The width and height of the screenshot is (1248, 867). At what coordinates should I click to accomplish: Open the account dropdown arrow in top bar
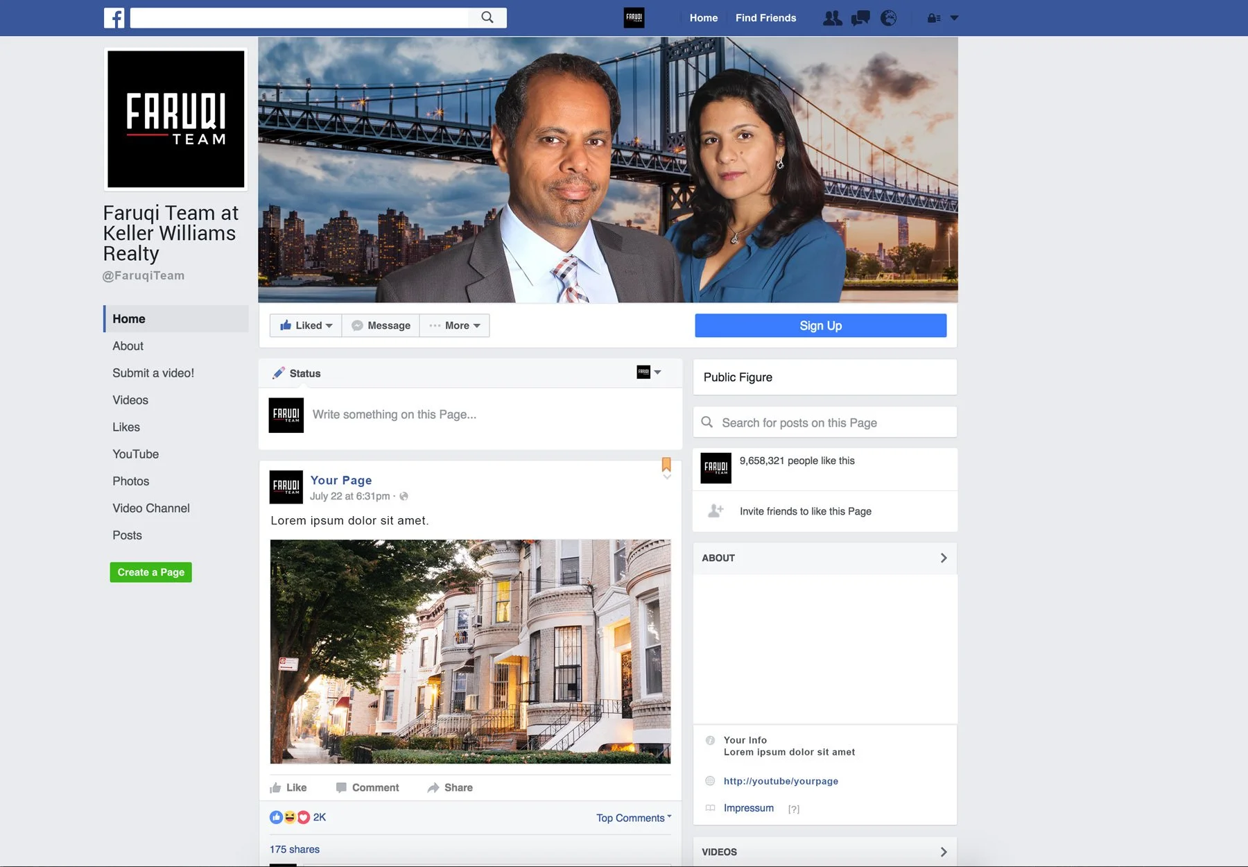point(954,18)
